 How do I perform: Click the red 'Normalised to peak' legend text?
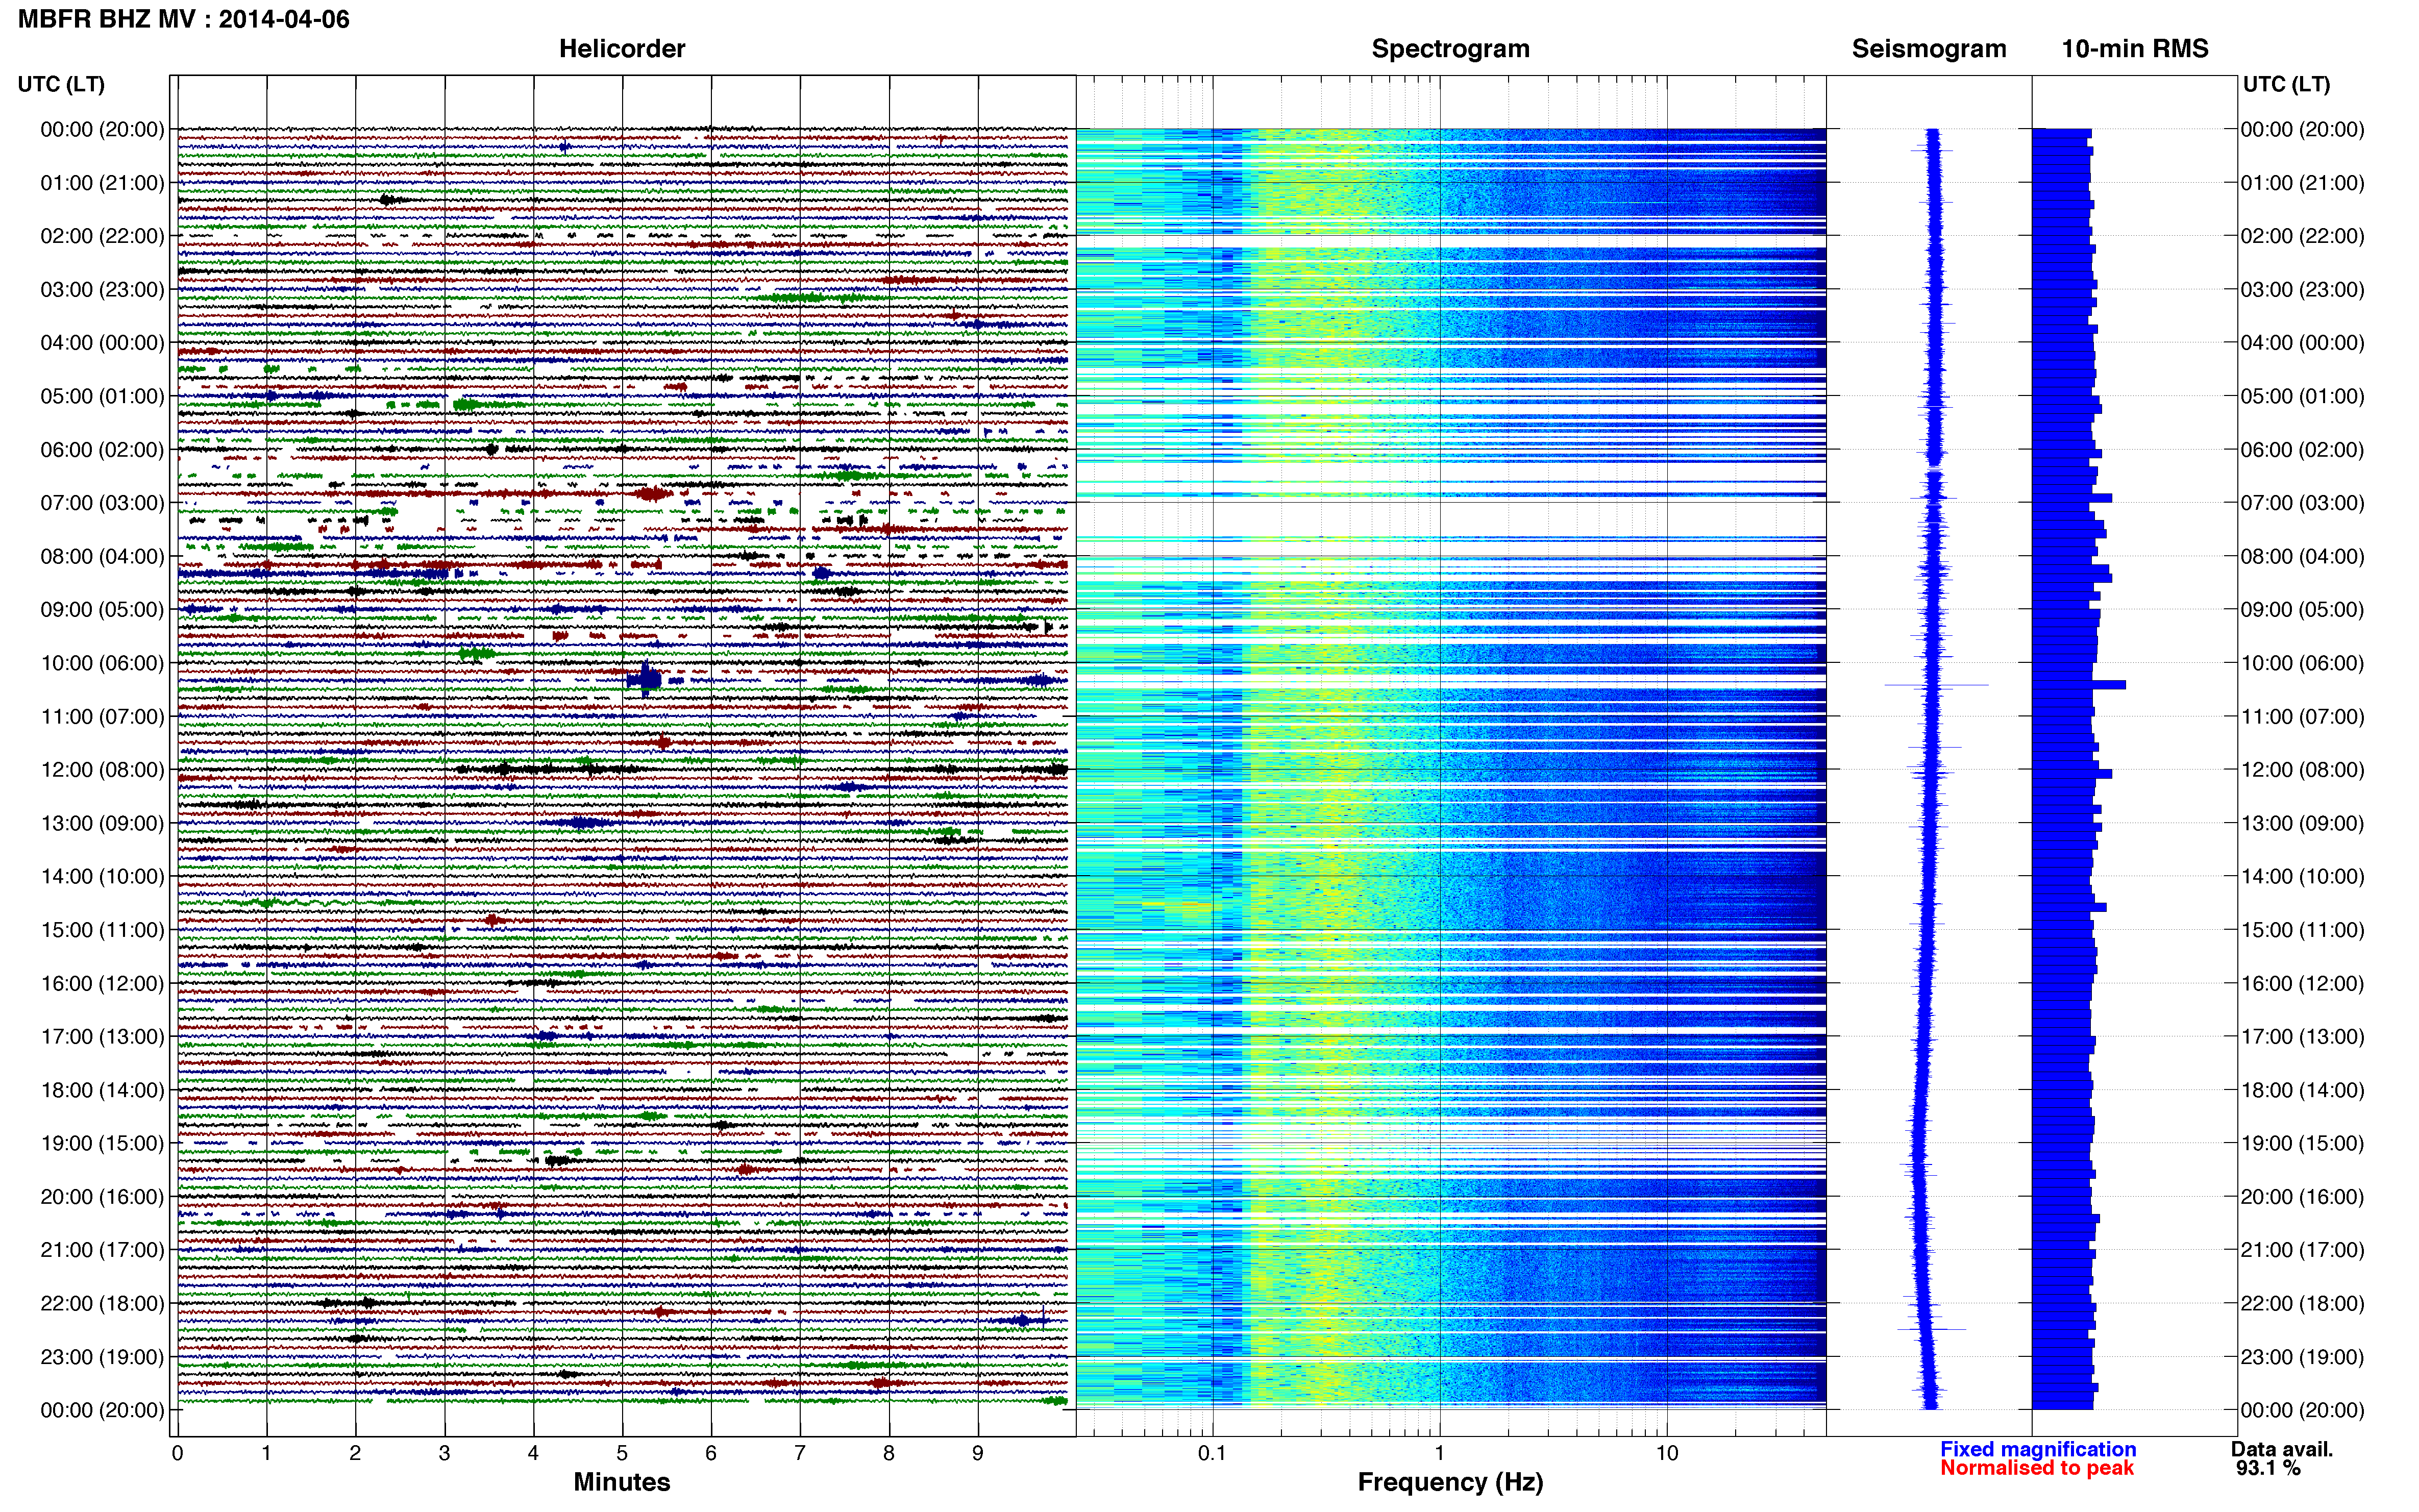click(x=2037, y=1468)
